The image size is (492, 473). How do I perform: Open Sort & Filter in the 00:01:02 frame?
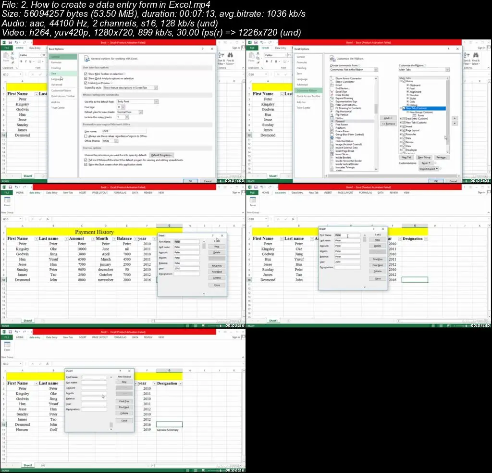(221, 59)
